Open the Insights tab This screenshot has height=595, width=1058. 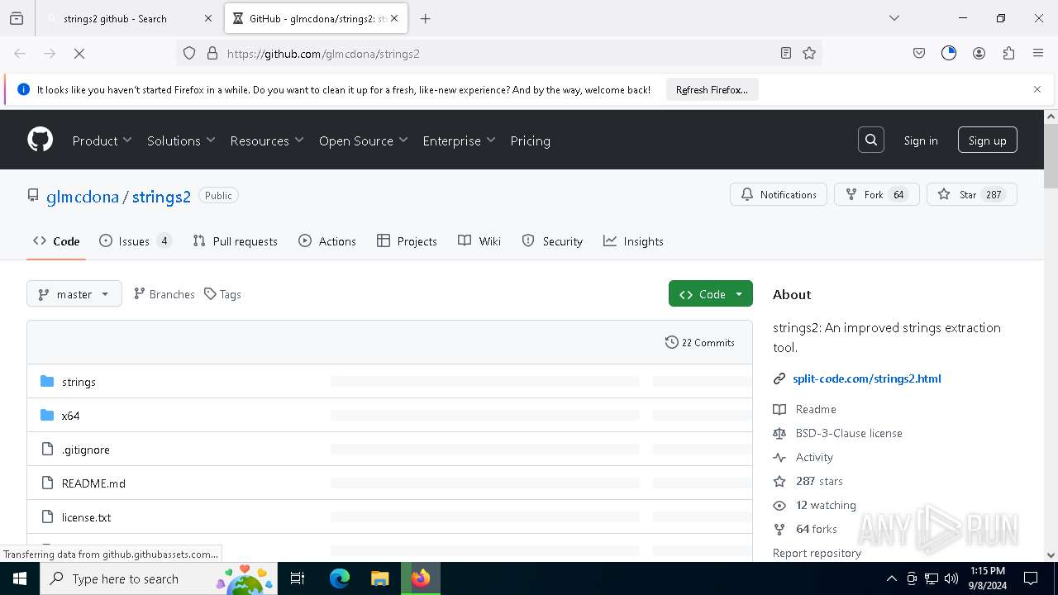tap(633, 241)
